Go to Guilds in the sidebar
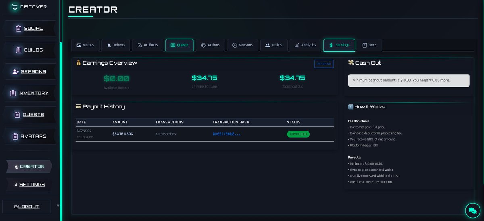The image size is (484, 221). click(29, 50)
